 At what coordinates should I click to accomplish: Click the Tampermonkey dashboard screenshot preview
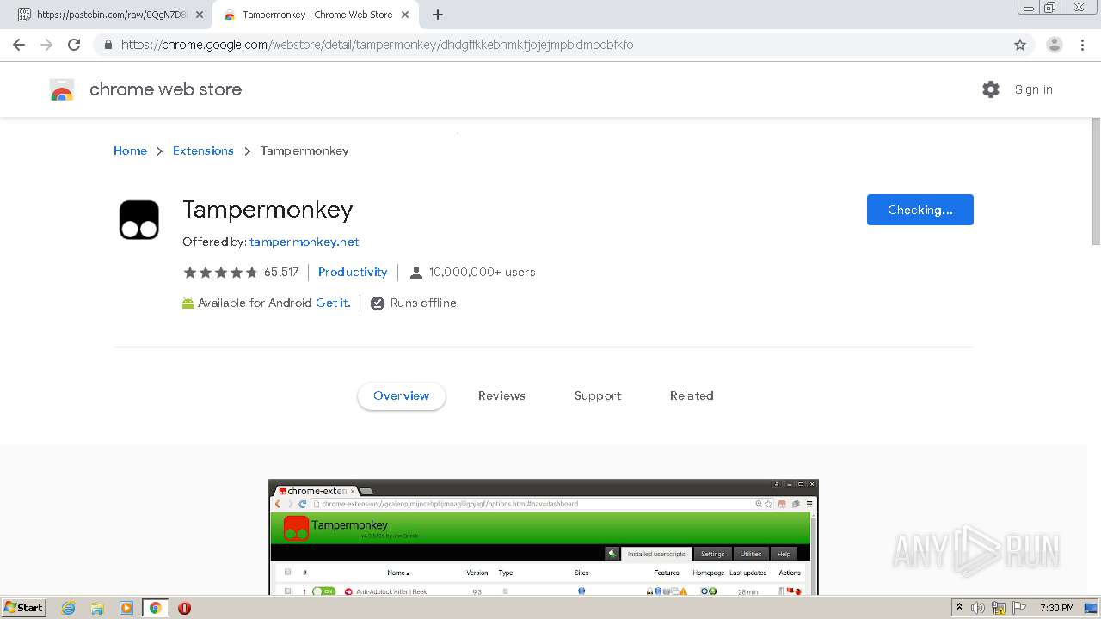click(x=544, y=537)
